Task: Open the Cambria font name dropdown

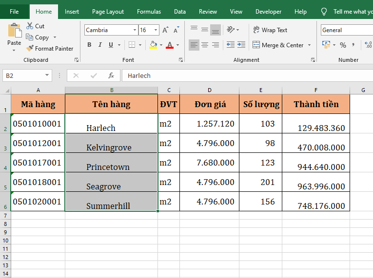Action: [135, 30]
